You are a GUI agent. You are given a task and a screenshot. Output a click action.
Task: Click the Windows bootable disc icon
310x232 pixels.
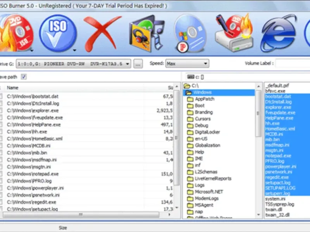[190, 34]
